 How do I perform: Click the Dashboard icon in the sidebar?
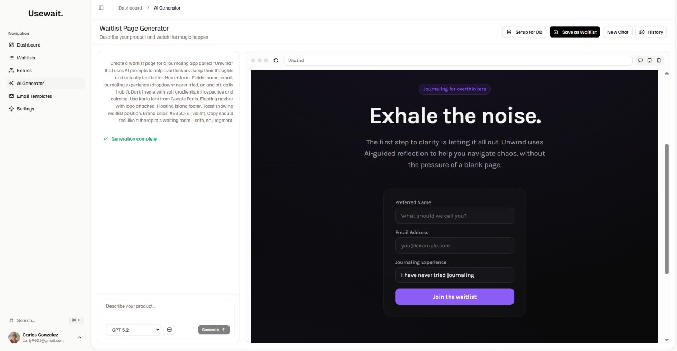12,45
